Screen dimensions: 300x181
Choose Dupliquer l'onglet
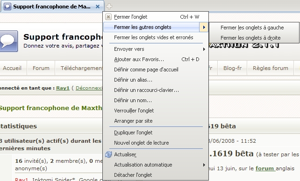156,132
